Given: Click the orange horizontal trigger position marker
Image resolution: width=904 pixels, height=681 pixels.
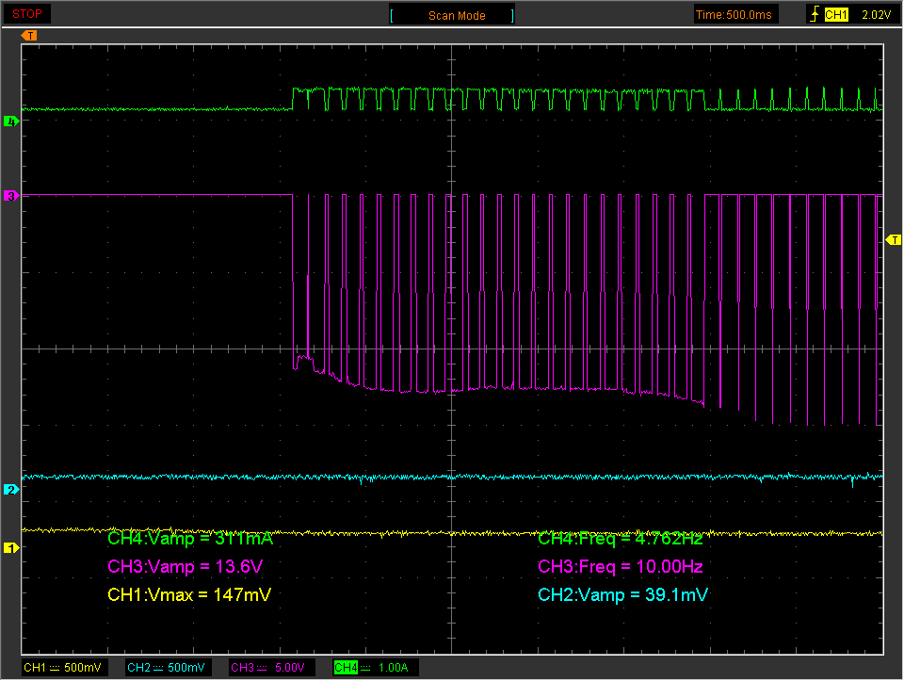Looking at the screenshot, I should pyautogui.click(x=29, y=36).
